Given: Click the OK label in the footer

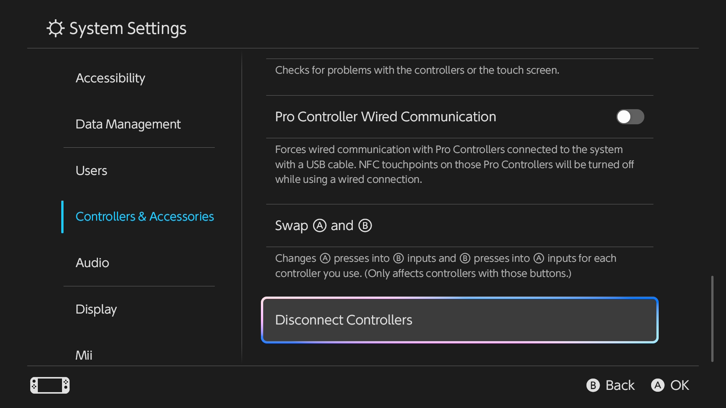Looking at the screenshot, I should [x=679, y=385].
